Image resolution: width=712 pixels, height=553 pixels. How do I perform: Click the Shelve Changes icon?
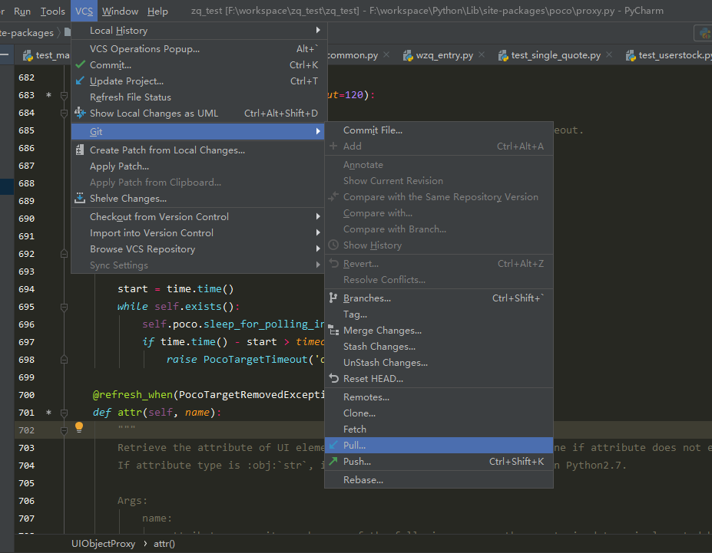(x=80, y=199)
